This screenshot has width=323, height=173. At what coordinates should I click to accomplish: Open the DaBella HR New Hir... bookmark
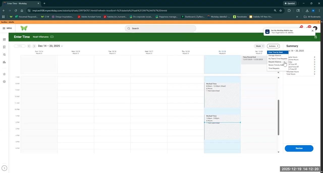pyautogui.click(x=261, y=17)
